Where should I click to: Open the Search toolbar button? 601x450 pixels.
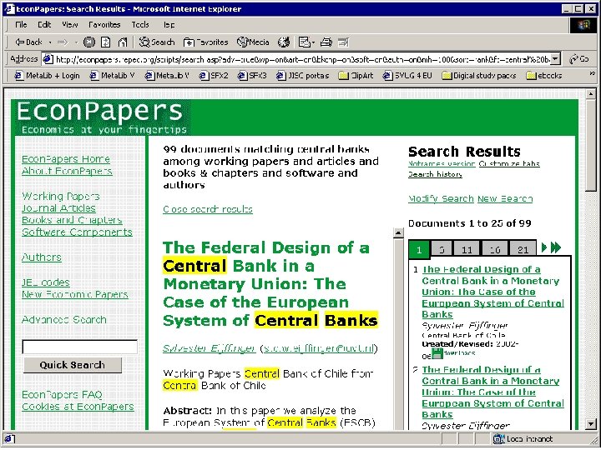click(x=156, y=42)
